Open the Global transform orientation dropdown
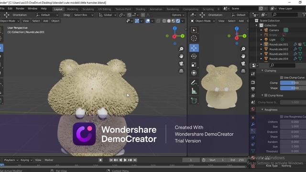 coord(108,15)
